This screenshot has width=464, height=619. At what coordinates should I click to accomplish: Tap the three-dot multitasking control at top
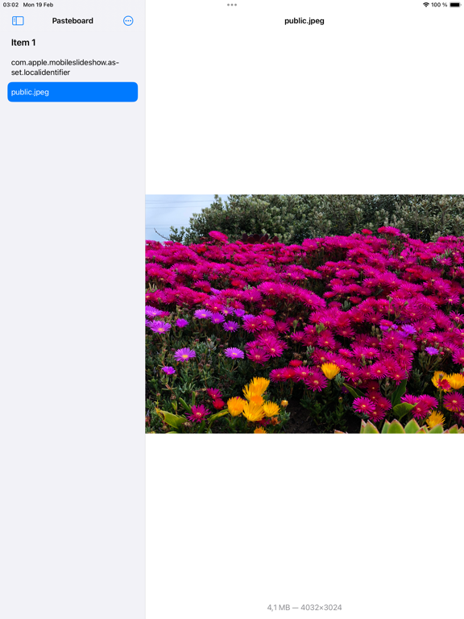(232, 5)
